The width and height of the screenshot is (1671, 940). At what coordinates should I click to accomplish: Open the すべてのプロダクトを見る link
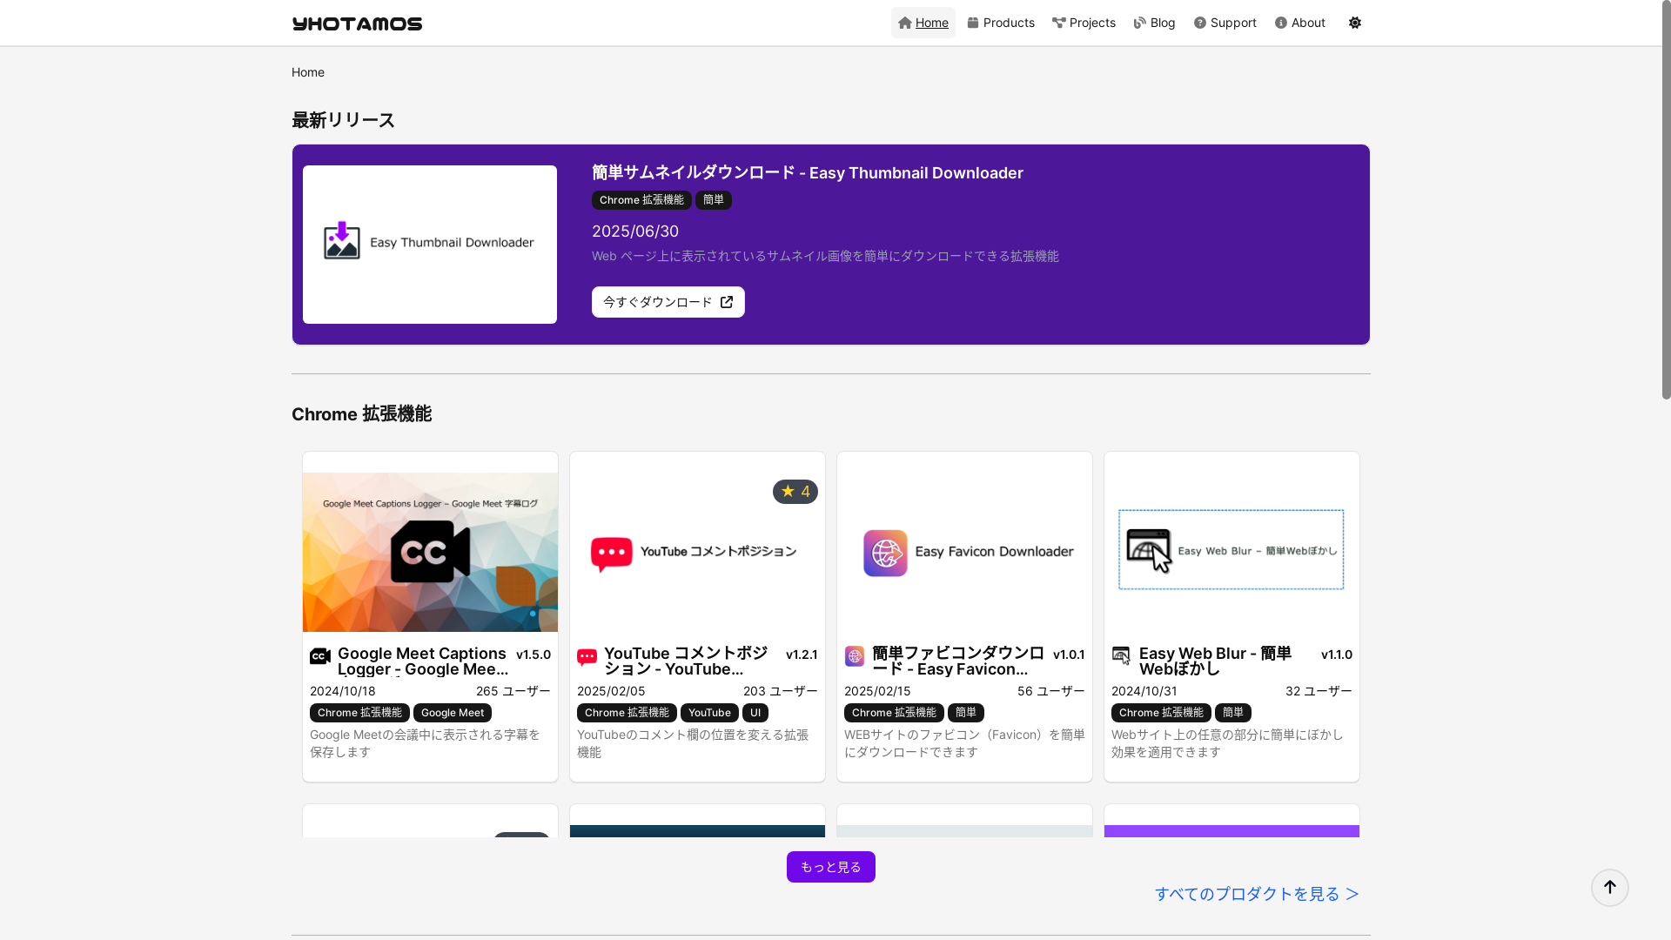pos(1257,894)
